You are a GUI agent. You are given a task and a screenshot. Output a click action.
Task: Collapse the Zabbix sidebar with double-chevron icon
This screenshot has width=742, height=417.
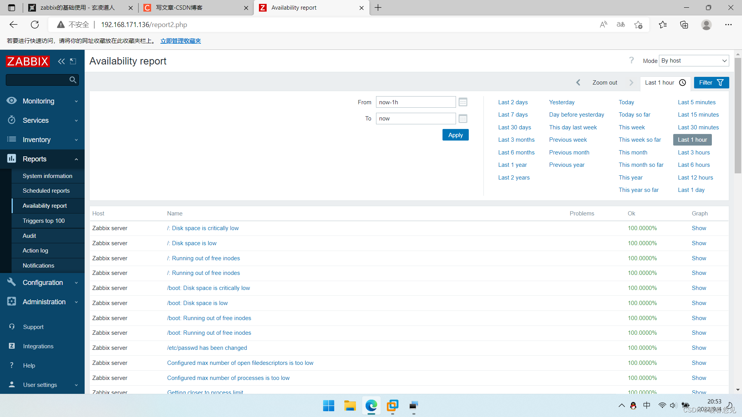tap(61, 61)
